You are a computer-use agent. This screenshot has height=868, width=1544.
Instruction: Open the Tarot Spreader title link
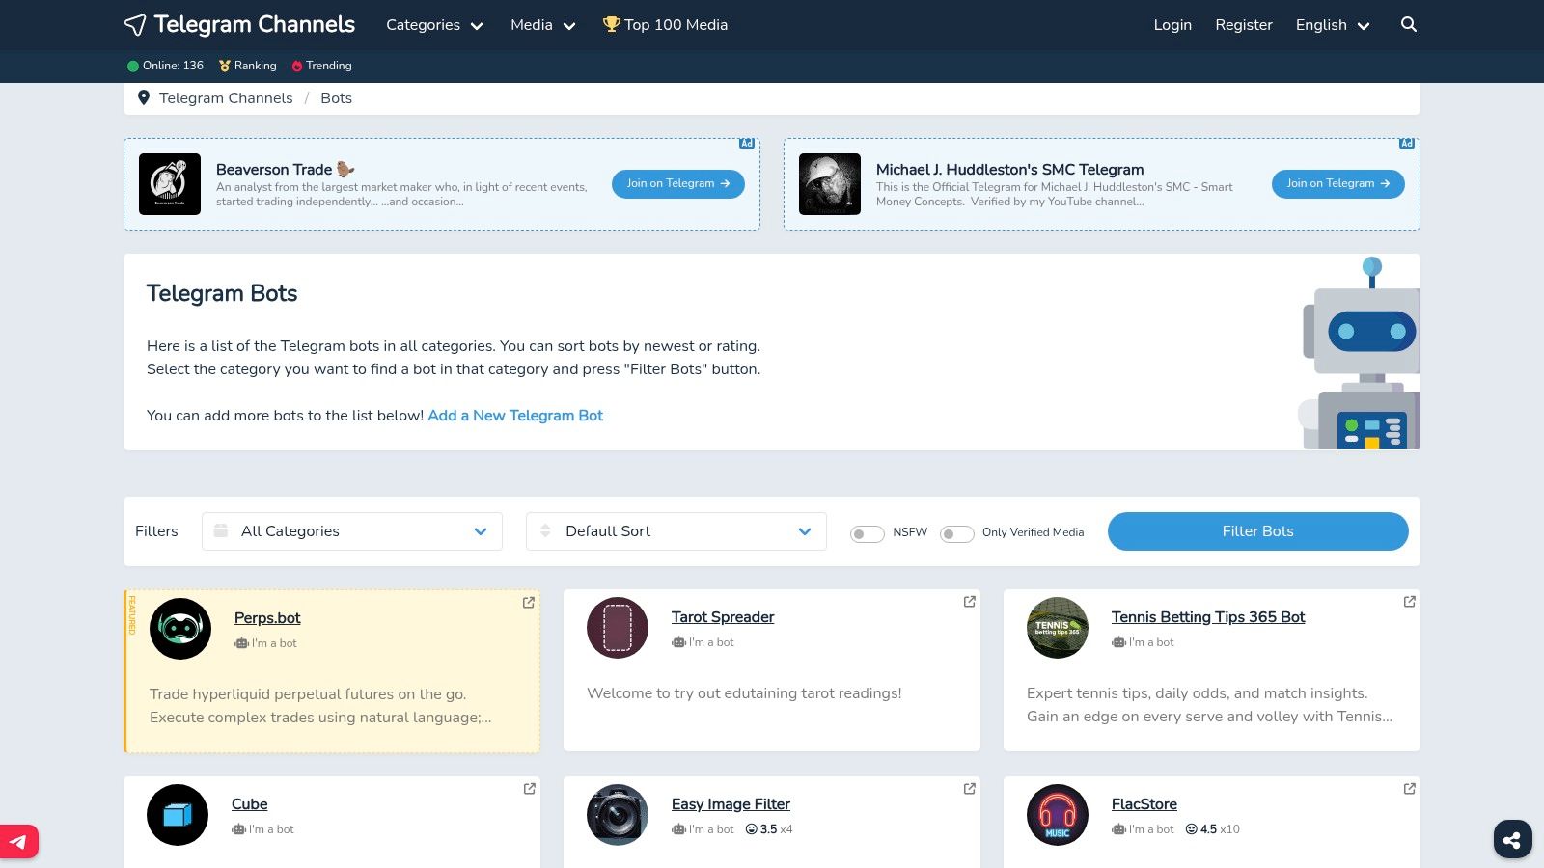click(x=723, y=617)
